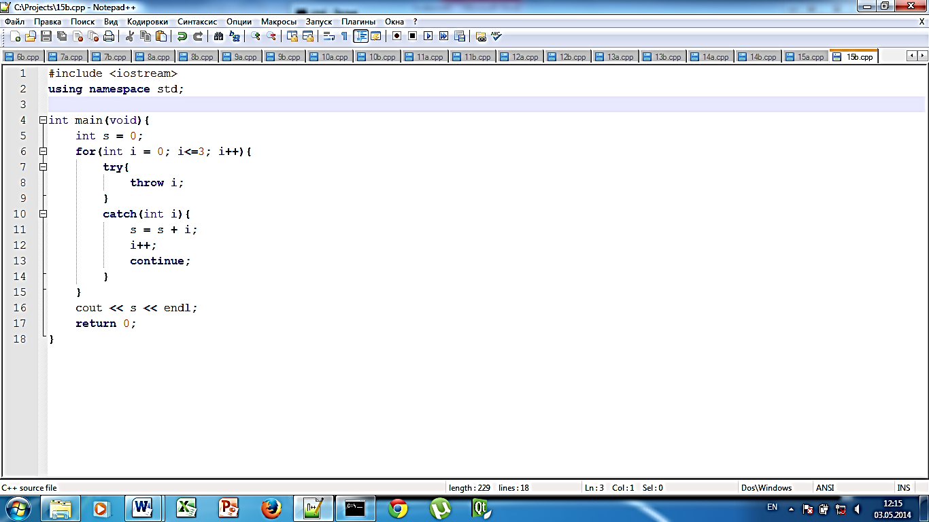Open the Replace dialog icon
Screen dimensions: 929x522
pos(234,37)
